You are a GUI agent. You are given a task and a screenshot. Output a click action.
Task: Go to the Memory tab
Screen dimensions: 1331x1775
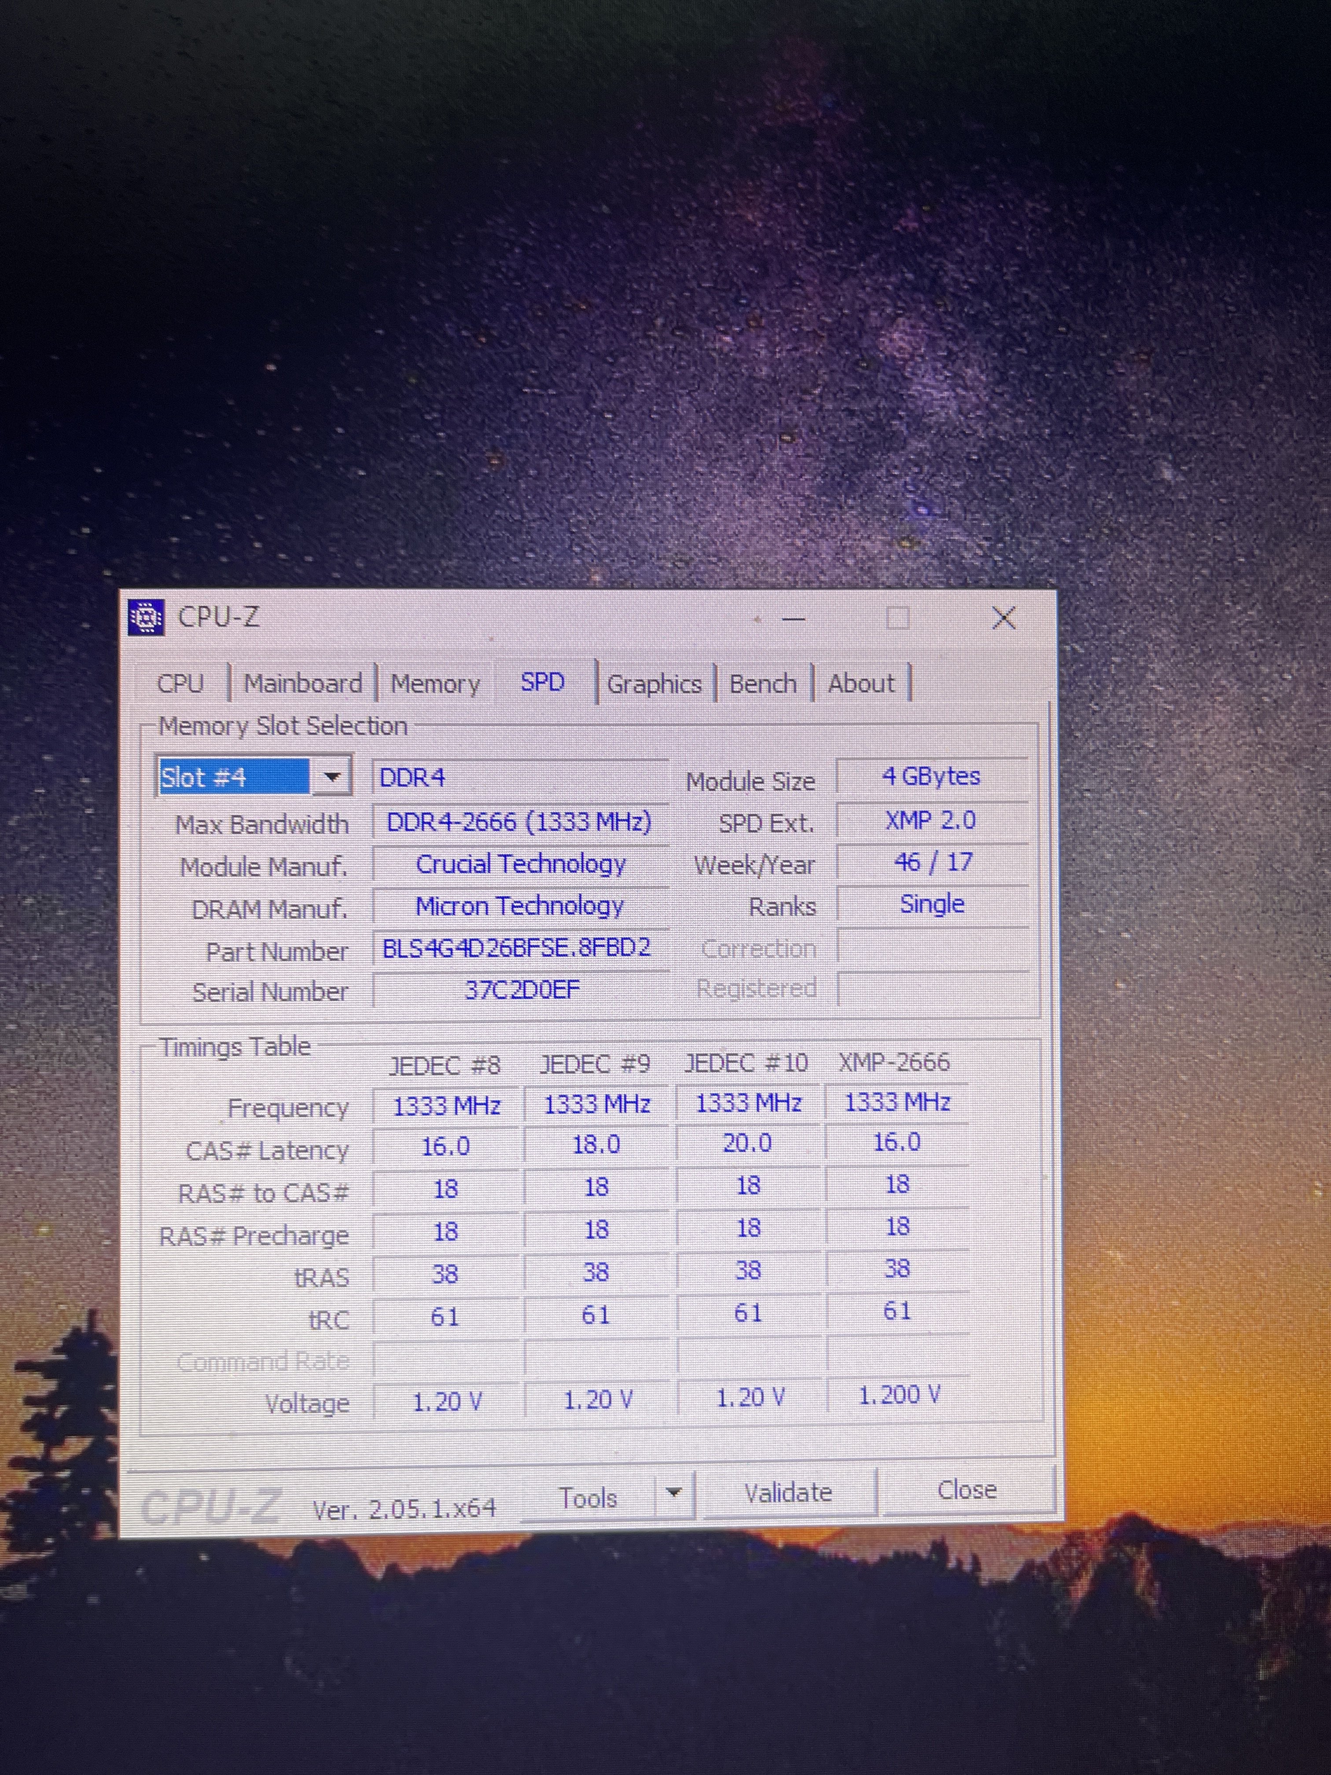435,684
